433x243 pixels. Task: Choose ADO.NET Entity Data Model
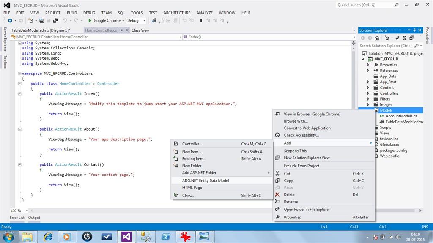[x=222, y=180]
